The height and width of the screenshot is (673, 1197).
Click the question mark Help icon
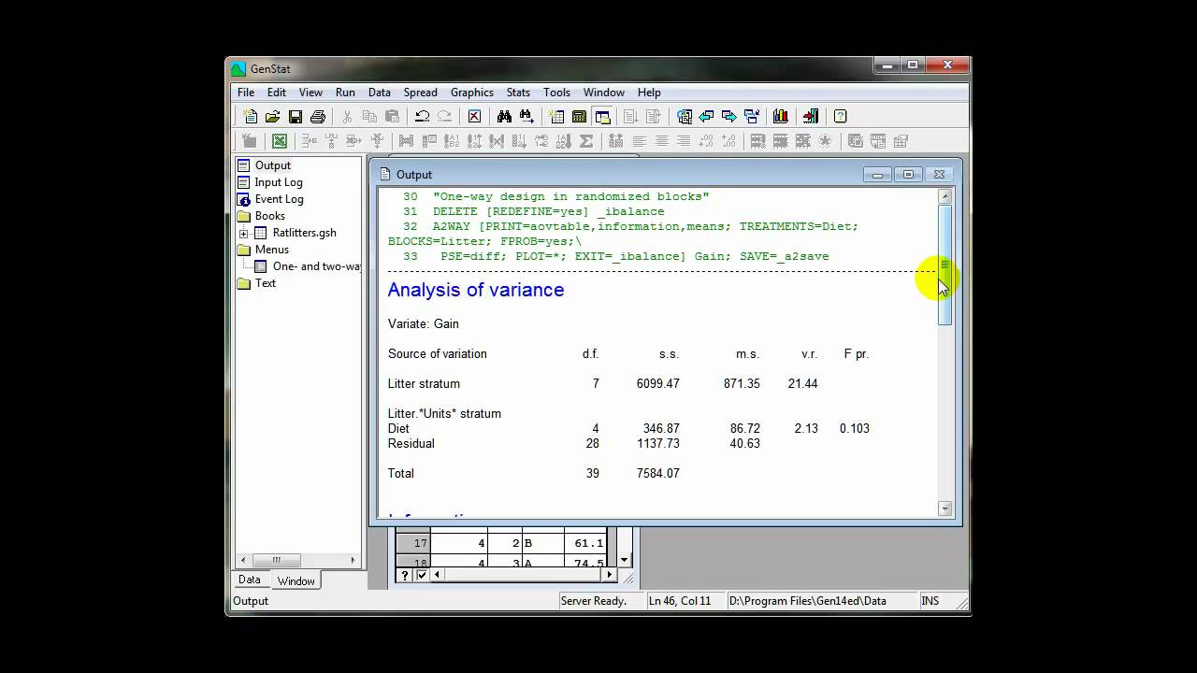840,117
